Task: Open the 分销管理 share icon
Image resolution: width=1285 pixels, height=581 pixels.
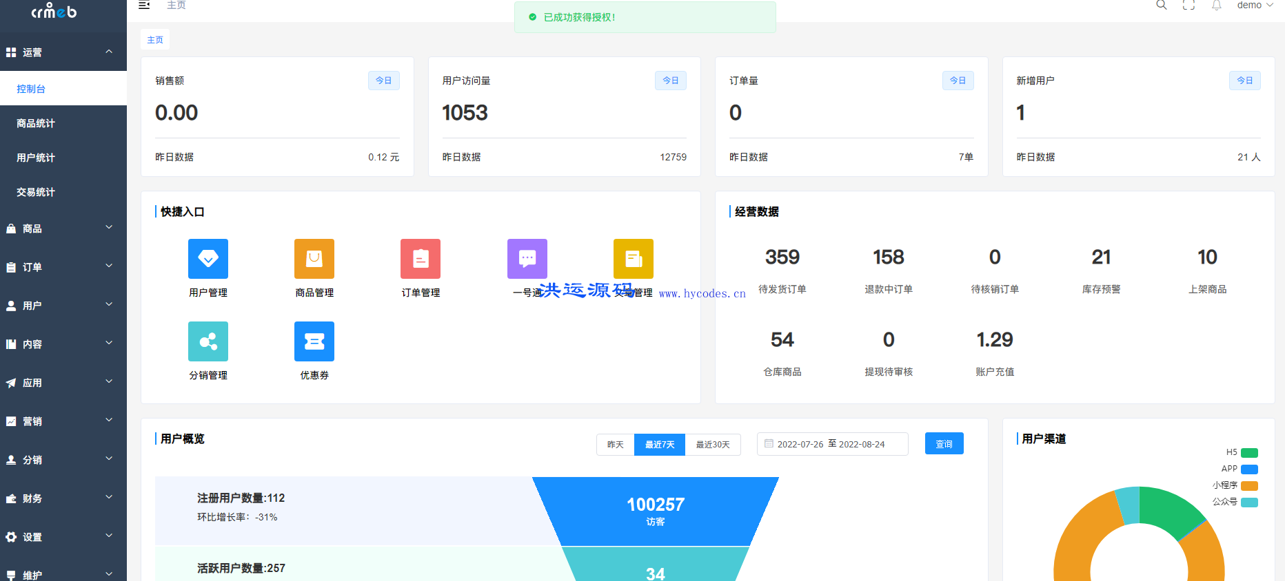Action: point(208,341)
